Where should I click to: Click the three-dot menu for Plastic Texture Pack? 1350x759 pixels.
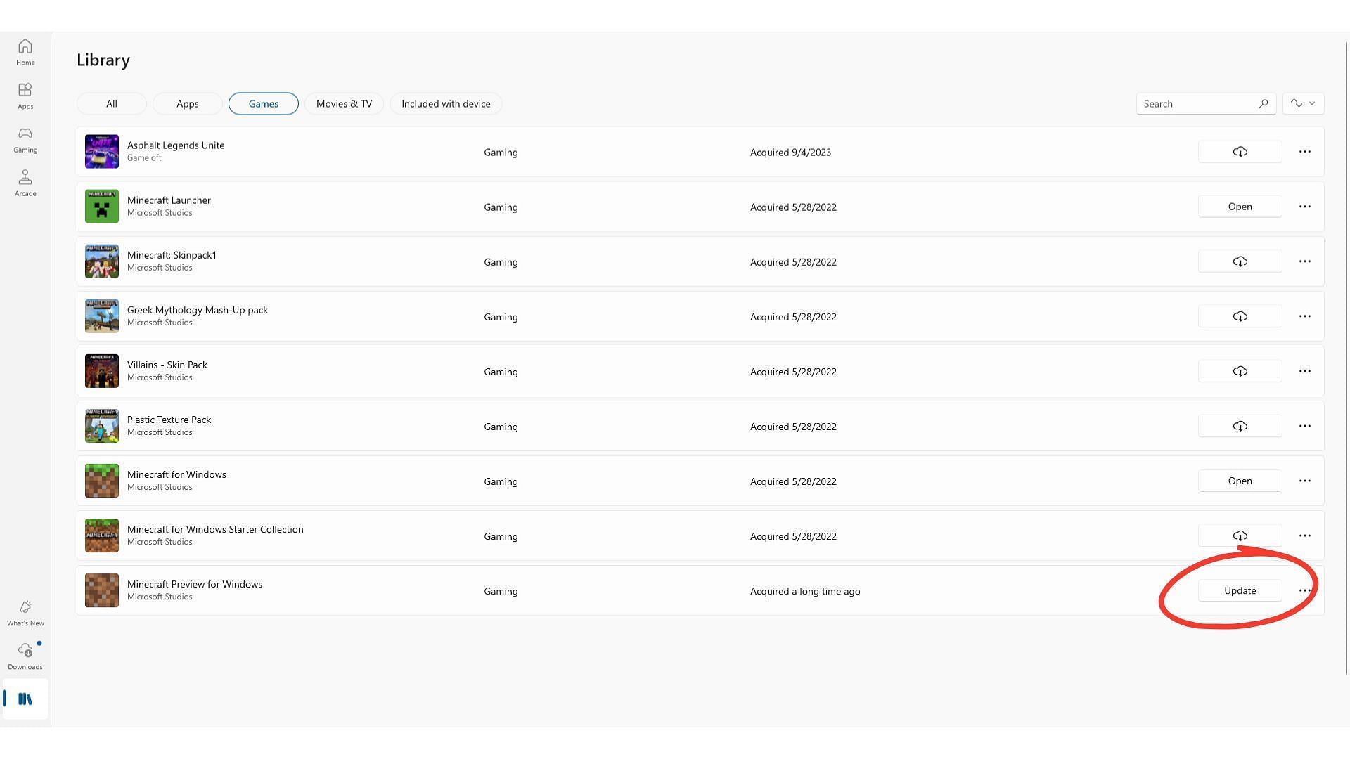(x=1304, y=425)
